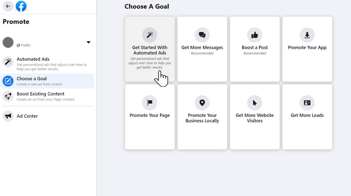
Task: Click the flag Promote Your Page icon
Action: pos(150,103)
